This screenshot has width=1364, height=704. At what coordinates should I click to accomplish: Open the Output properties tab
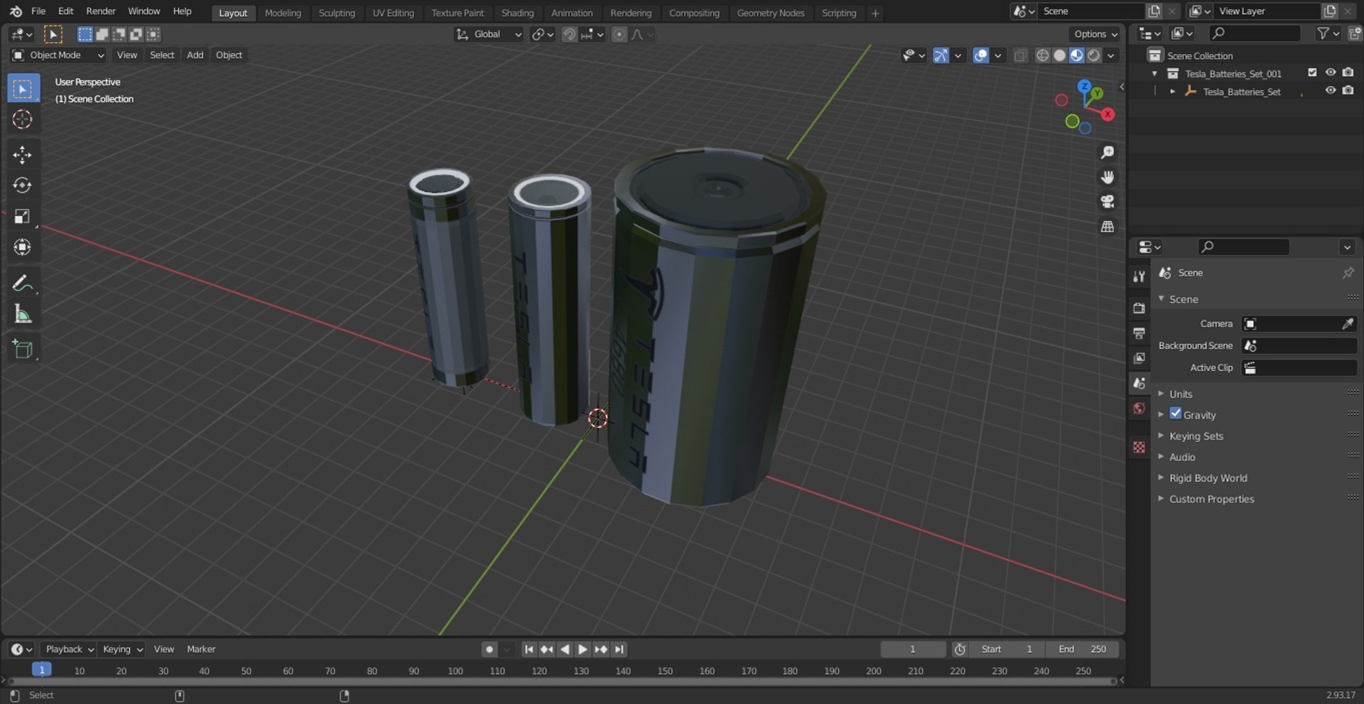[1140, 333]
